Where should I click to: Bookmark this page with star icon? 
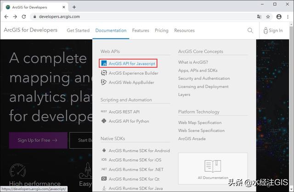[x=268, y=16]
